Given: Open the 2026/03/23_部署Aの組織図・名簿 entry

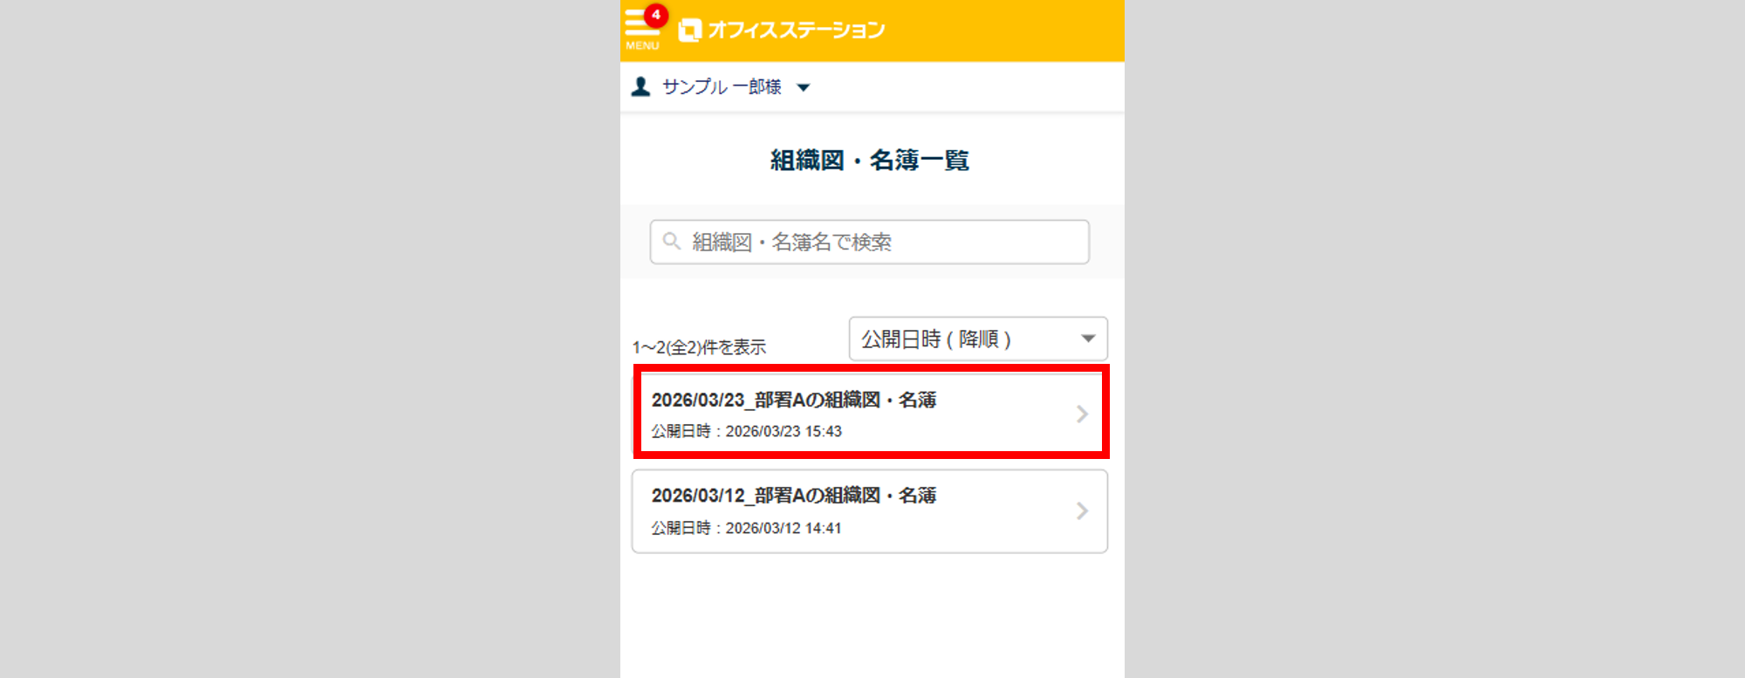Looking at the screenshot, I should click(793, 400).
